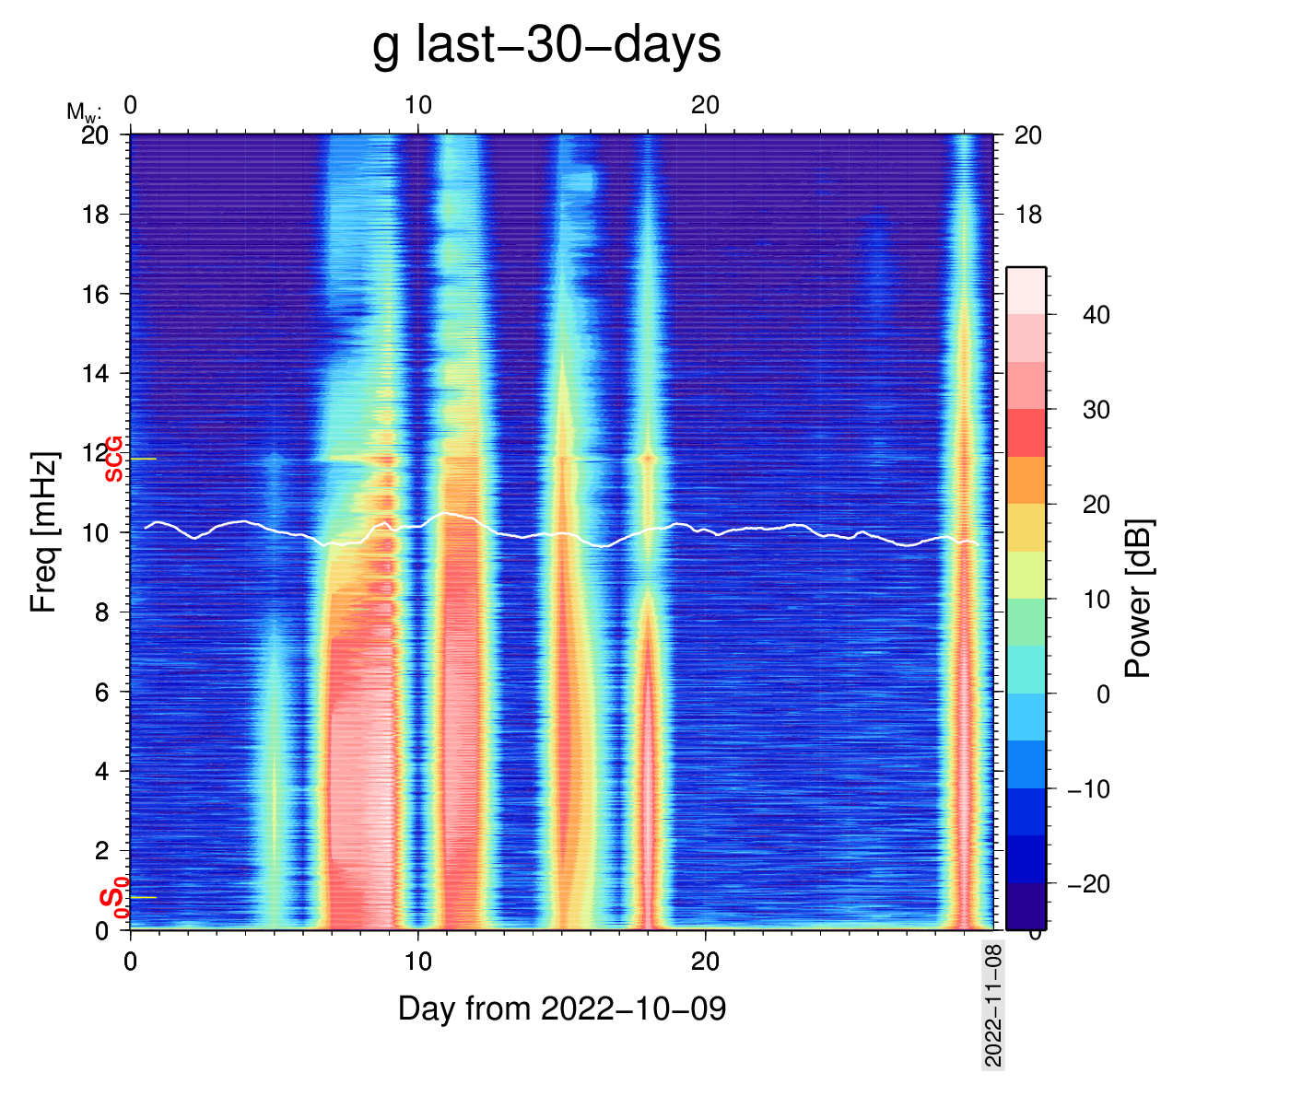Click the yellow marker beside the SCG label
The height and width of the screenshot is (1096, 1290).
coord(143,459)
